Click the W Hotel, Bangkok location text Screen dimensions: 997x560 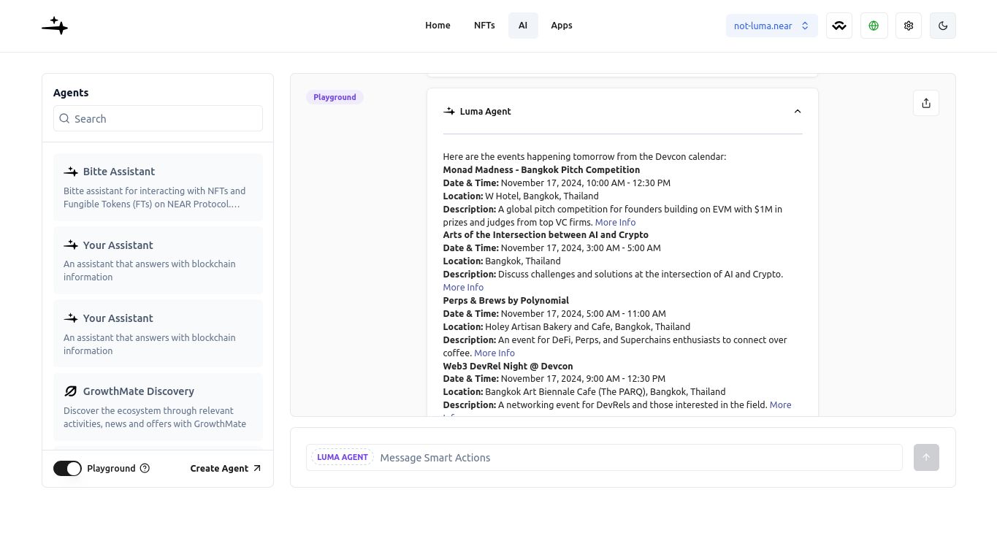coord(542,196)
